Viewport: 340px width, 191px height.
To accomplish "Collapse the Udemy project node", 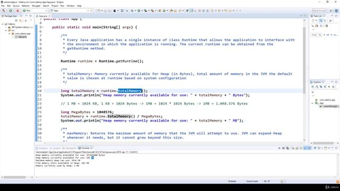I will coord(3,24).
